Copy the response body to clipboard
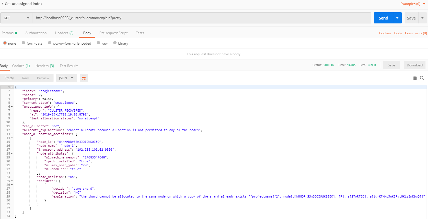The image size is (428, 219). click(x=414, y=78)
